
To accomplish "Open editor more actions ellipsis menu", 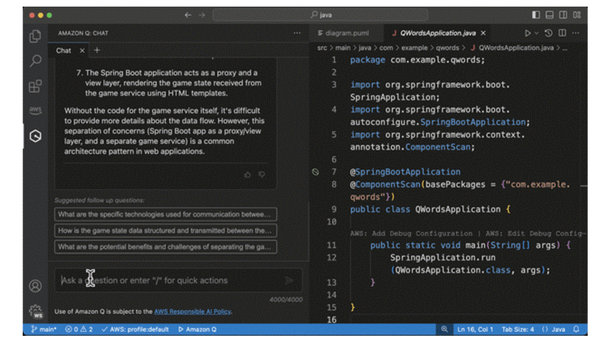I will pos(576,33).
